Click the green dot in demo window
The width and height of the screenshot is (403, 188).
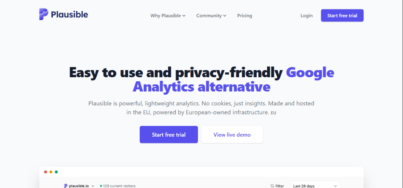click(x=56, y=172)
